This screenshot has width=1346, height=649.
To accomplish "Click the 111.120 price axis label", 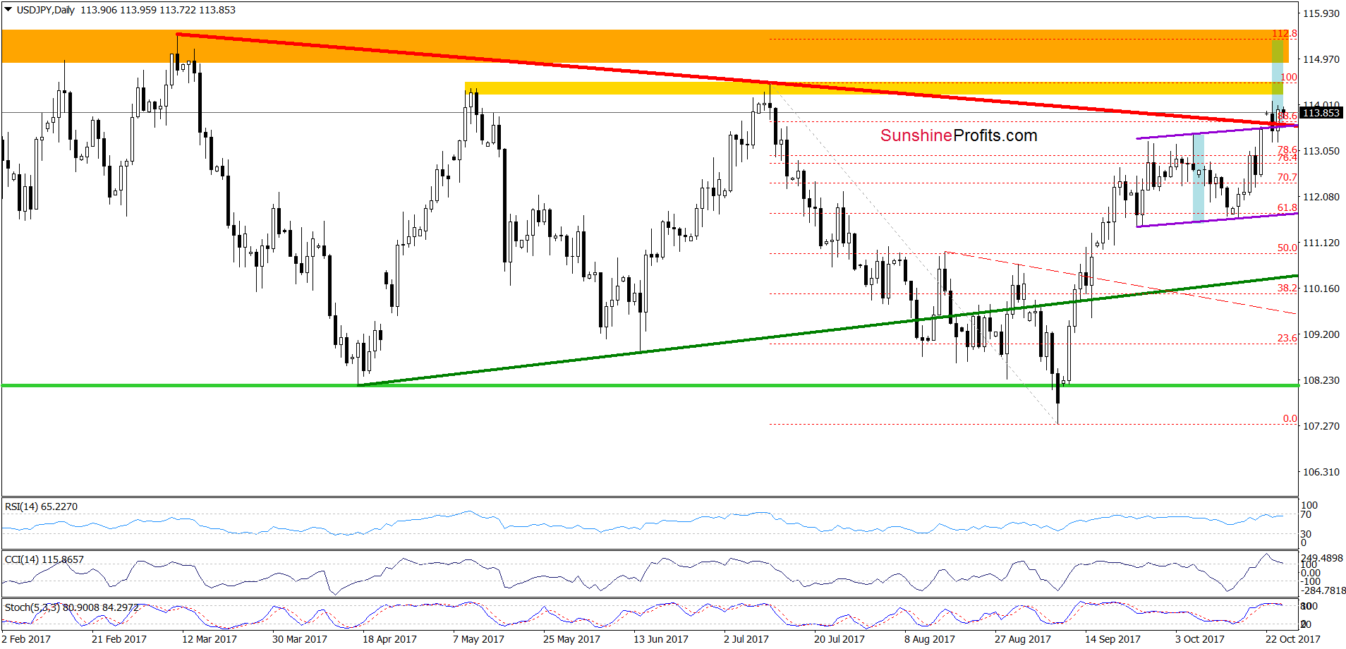I will coord(1321,243).
